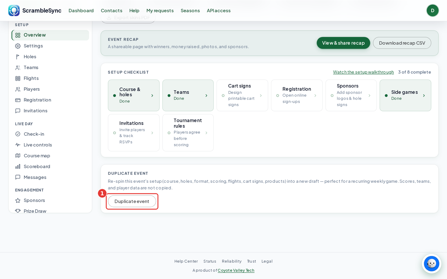Viewport: 447px width, 279px height.
Task: Click the ScrambleSync logo icon
Action: point(14,11)
